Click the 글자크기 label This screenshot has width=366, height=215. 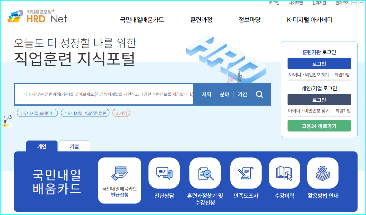[x=342, y=3]
